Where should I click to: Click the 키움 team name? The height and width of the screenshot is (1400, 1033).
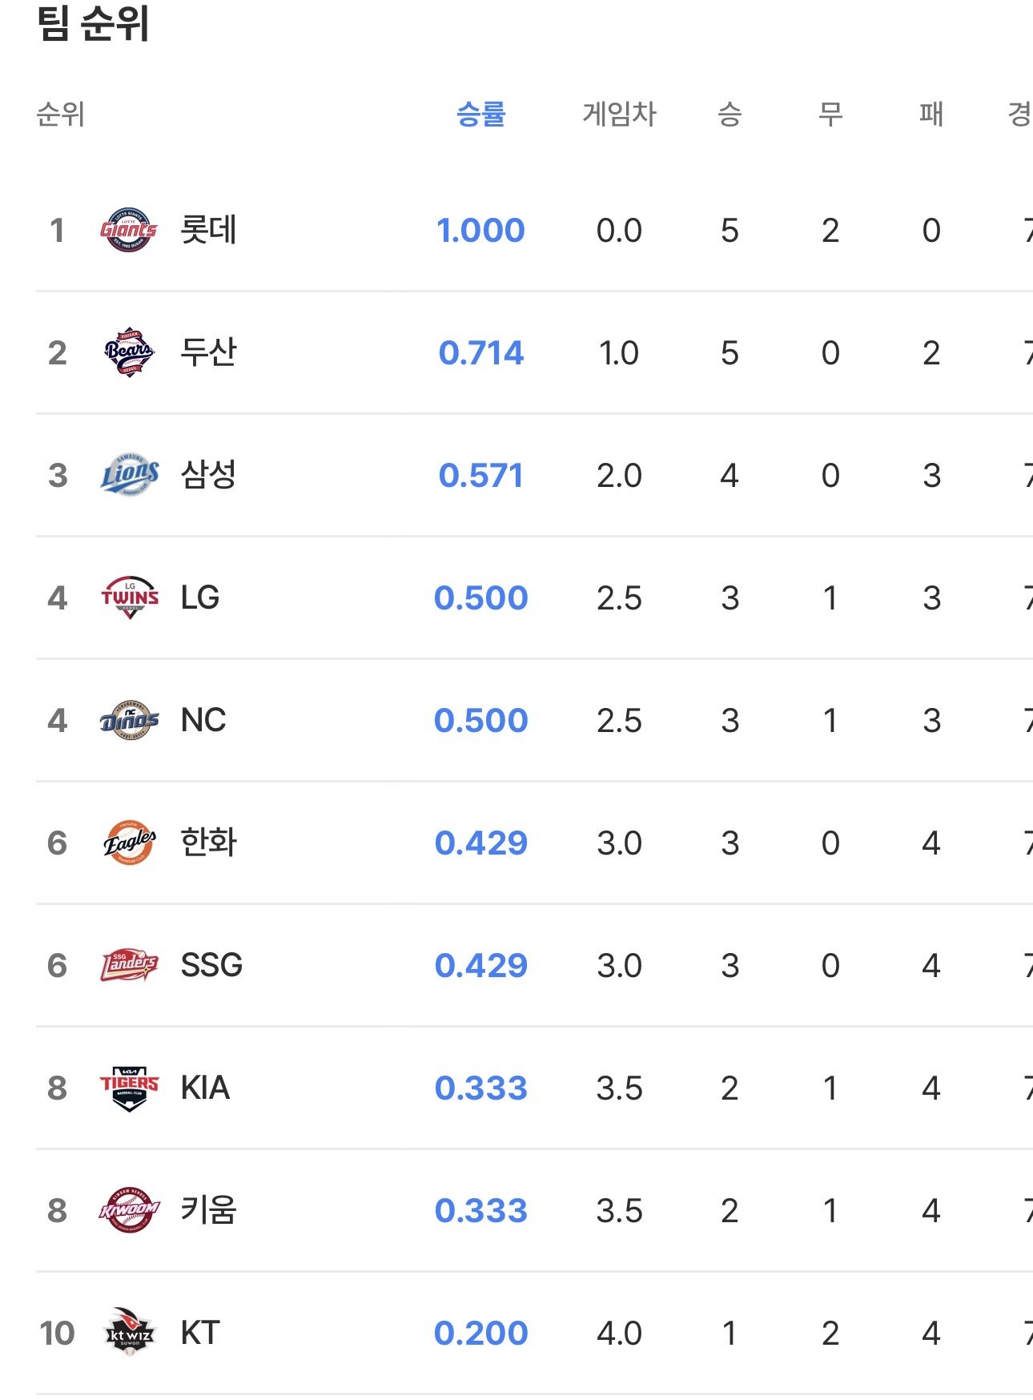208,1211
